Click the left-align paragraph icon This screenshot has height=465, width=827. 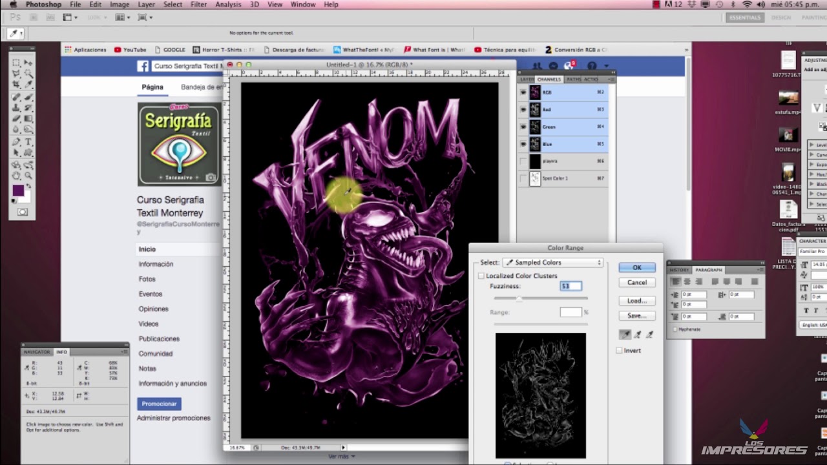[x=676, y=282]
